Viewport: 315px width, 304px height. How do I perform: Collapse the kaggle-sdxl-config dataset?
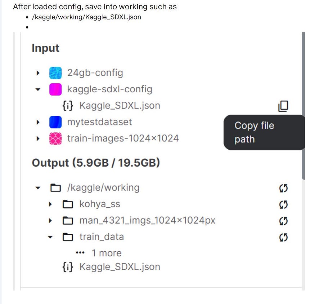pyautogui.click(x=38, y=89)
